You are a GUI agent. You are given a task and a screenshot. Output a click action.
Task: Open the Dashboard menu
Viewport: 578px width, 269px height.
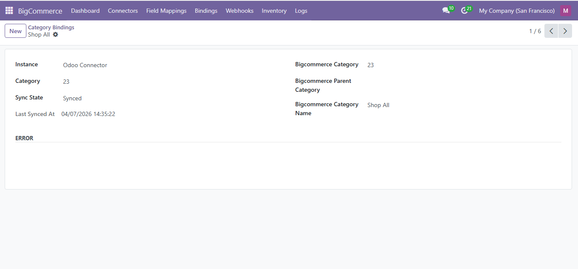pos(85,11)
